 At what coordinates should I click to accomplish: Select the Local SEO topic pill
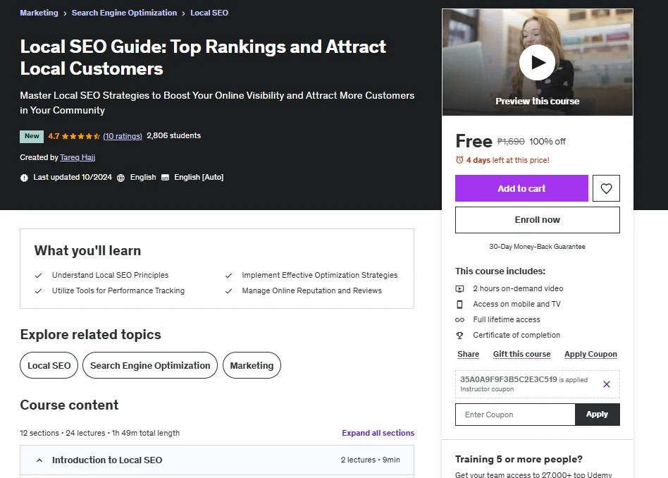pyautogui.click(x=49, y=365)
